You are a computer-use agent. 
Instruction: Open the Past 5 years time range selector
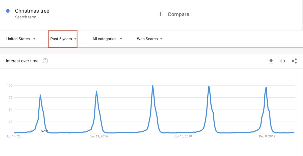click(63, 39)
